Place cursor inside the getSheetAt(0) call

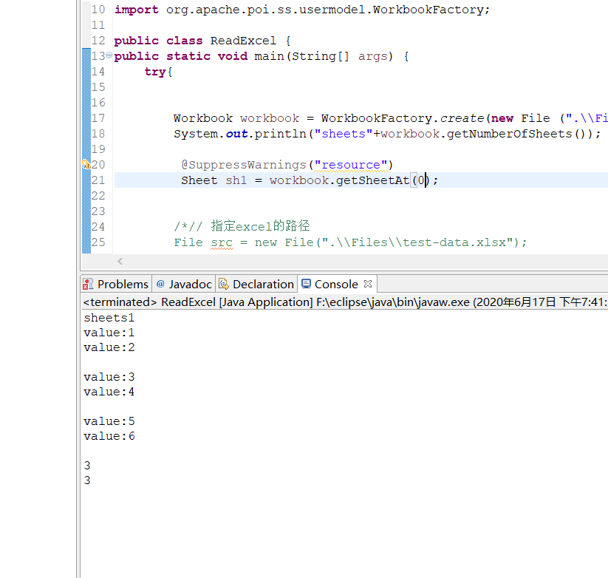click(x=421, y=180)
